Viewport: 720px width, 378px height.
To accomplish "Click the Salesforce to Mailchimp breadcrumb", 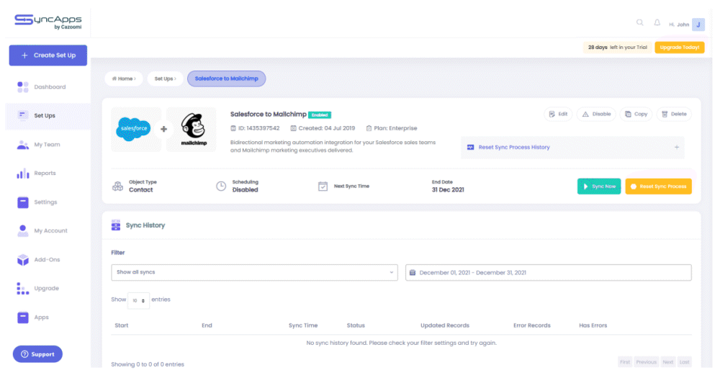I will tap(226, 78).
